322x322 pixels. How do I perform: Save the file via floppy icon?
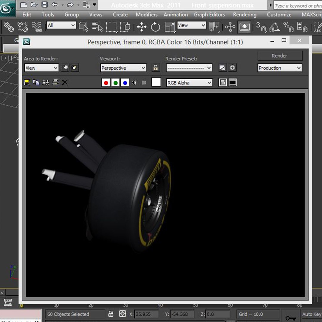pyautogui.click(x=44, y=5)
